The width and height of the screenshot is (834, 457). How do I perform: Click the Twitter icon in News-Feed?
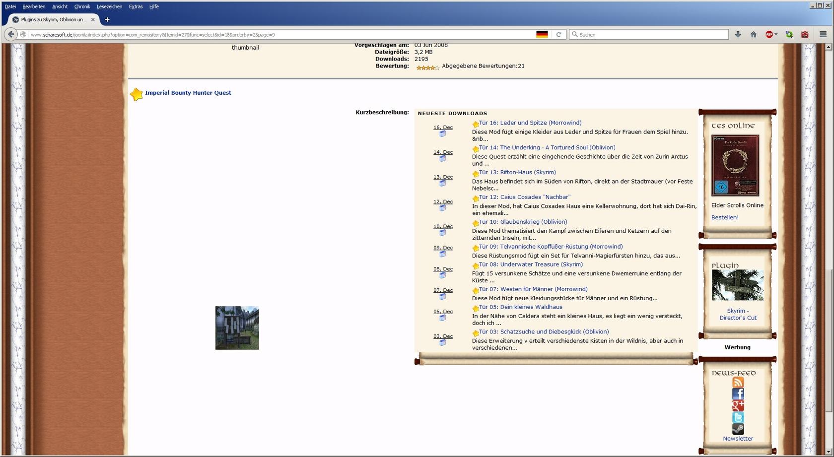pyautogui.click(x=738, y=417)
